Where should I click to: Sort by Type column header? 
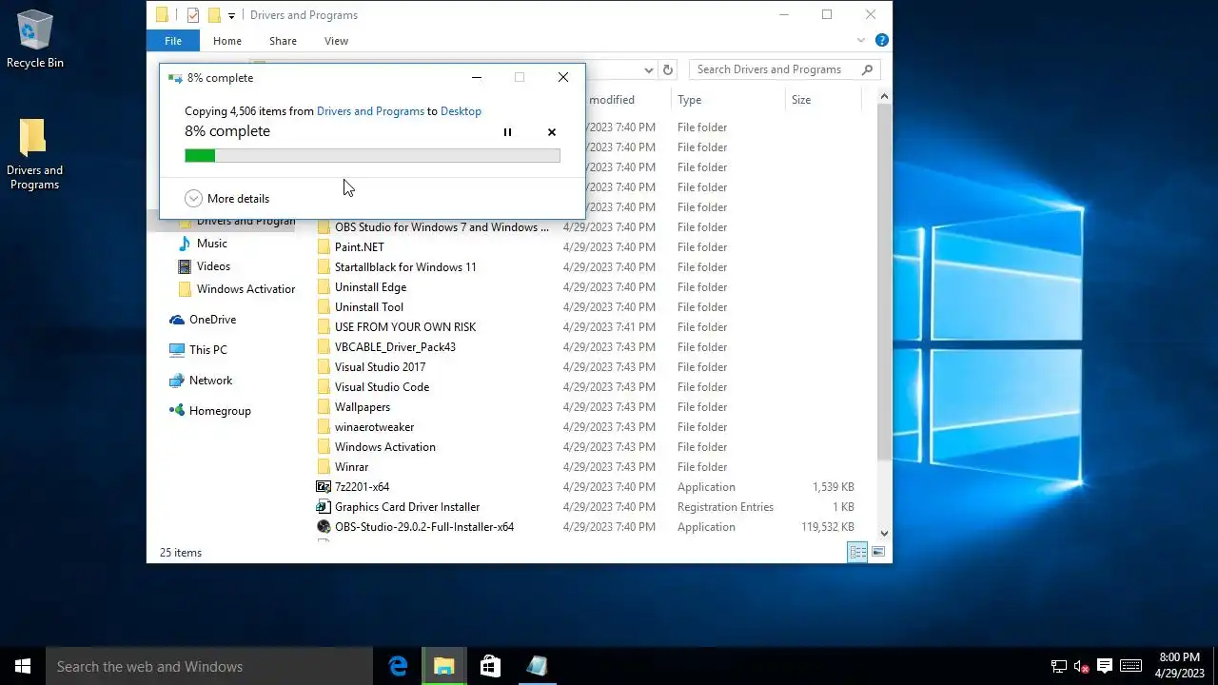click(727, 100)
